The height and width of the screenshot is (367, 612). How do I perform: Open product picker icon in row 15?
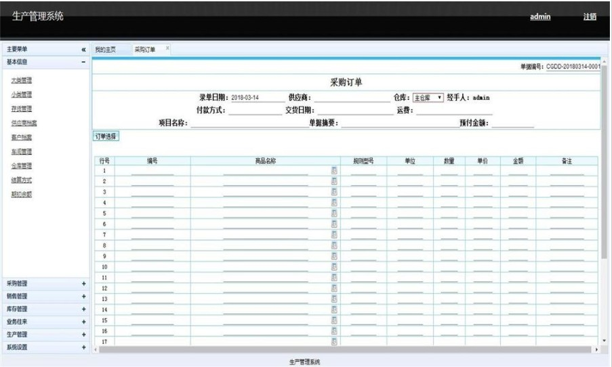coord(334,320)
